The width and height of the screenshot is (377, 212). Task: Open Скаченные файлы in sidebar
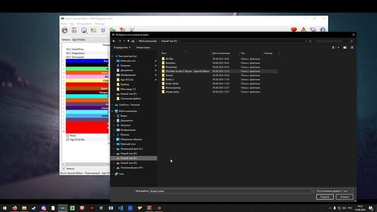pyautogui.click(x=131, y=98)
